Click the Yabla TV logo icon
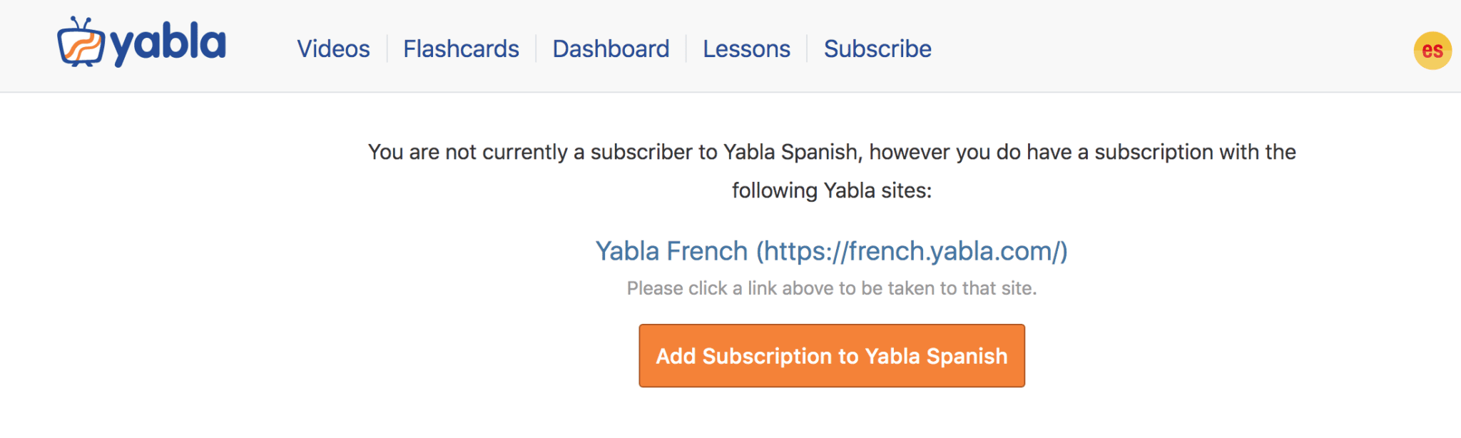The image size is (1461, 438). 81,43
